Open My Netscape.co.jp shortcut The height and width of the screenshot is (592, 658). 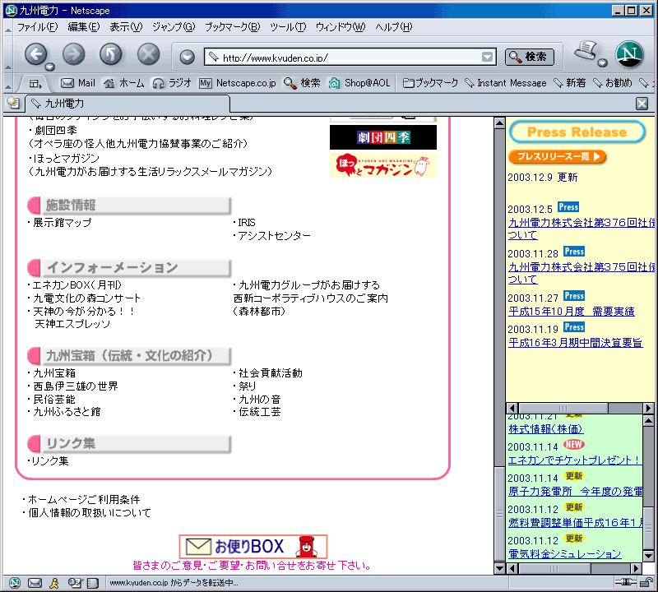click(x=238, y=83)
